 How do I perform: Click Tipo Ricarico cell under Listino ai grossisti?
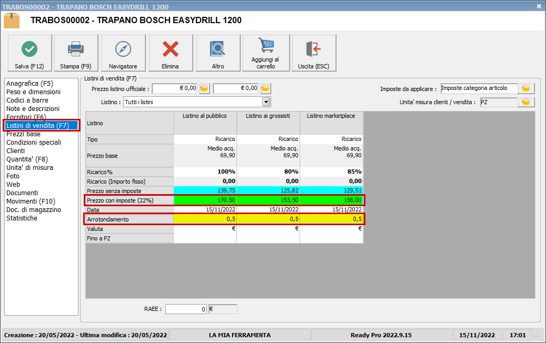click(x=268, y=139)
